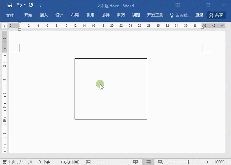This screenshot has height=165, width=231.
Task: Open Customize Quick Access Toolbar dropdown
Action: 40,6
